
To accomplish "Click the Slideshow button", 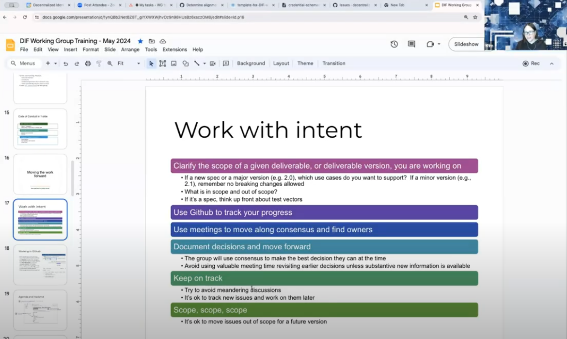I will point(466,44).
